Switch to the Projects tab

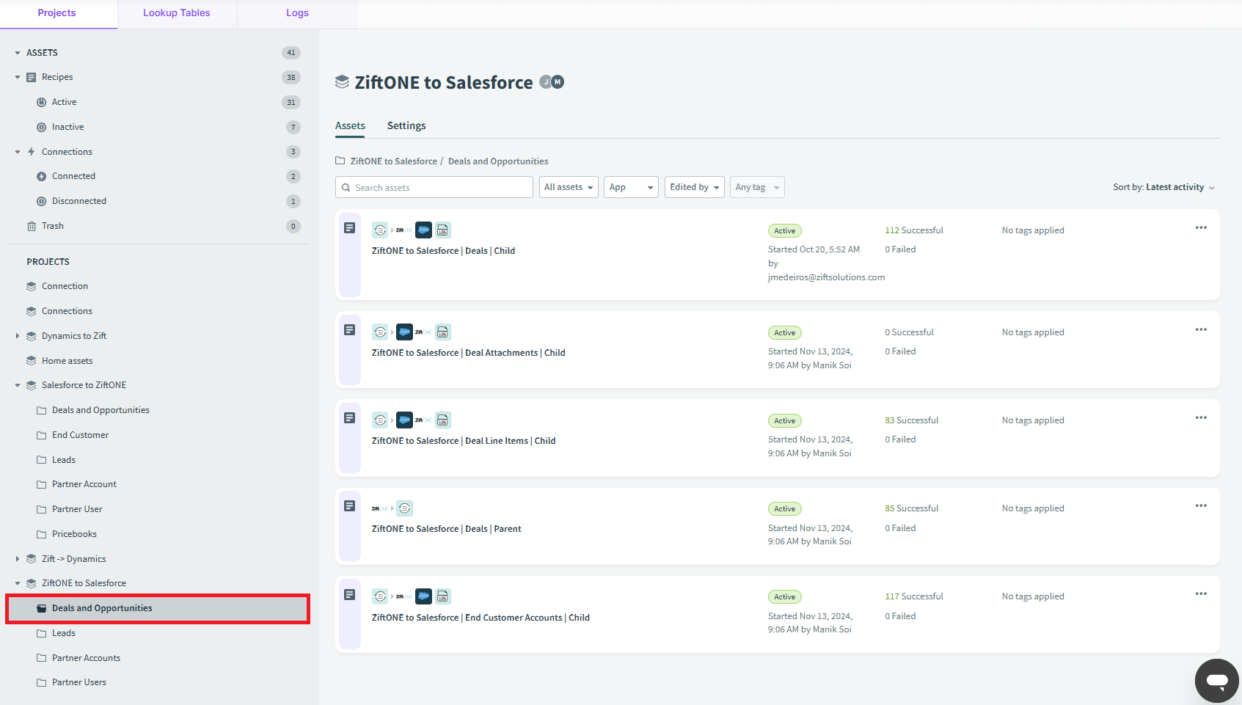(57, 13)
